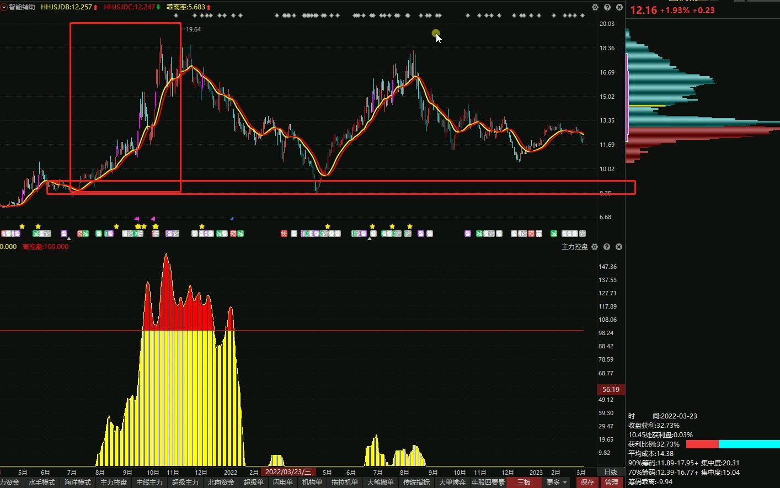Click the current price 12.16
Screen dimensions: 780x488
click(644, 10)
